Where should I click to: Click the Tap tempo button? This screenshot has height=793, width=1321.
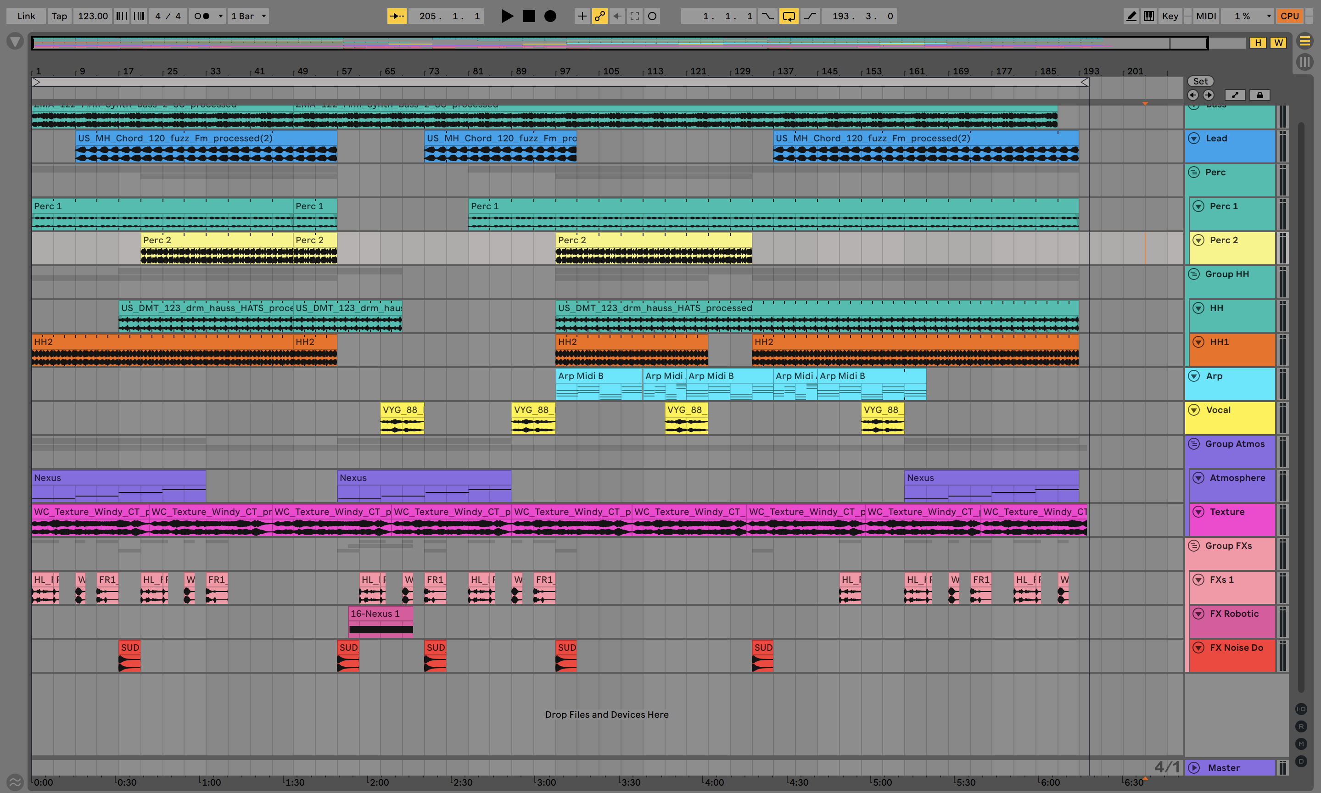pyautogui.click(x=59, y=16)
